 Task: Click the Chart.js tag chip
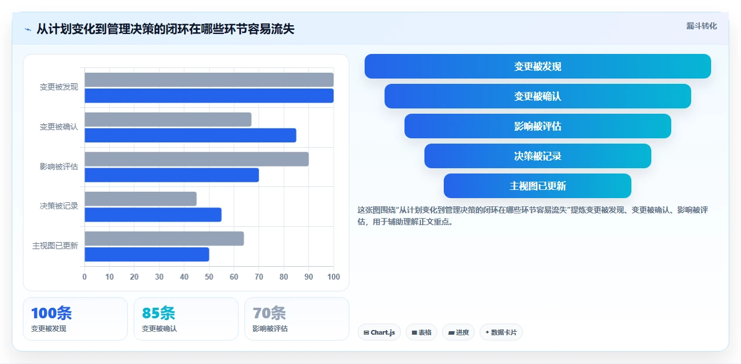(379, 332)
